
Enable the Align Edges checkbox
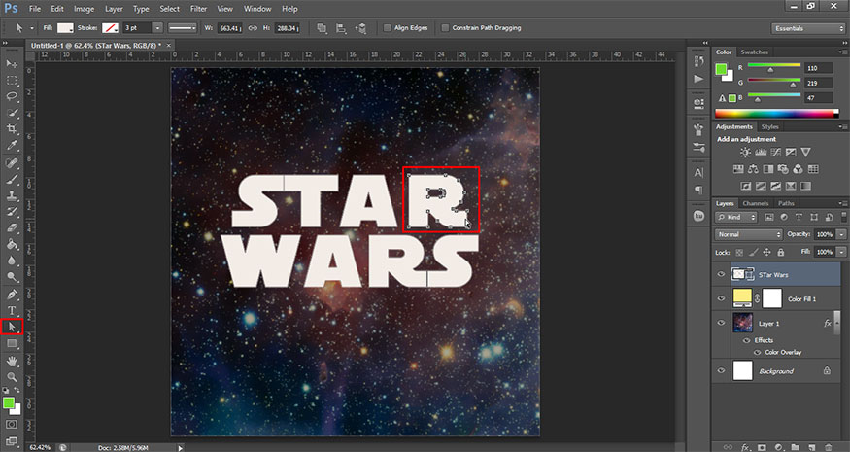click(x=387, y=28)
